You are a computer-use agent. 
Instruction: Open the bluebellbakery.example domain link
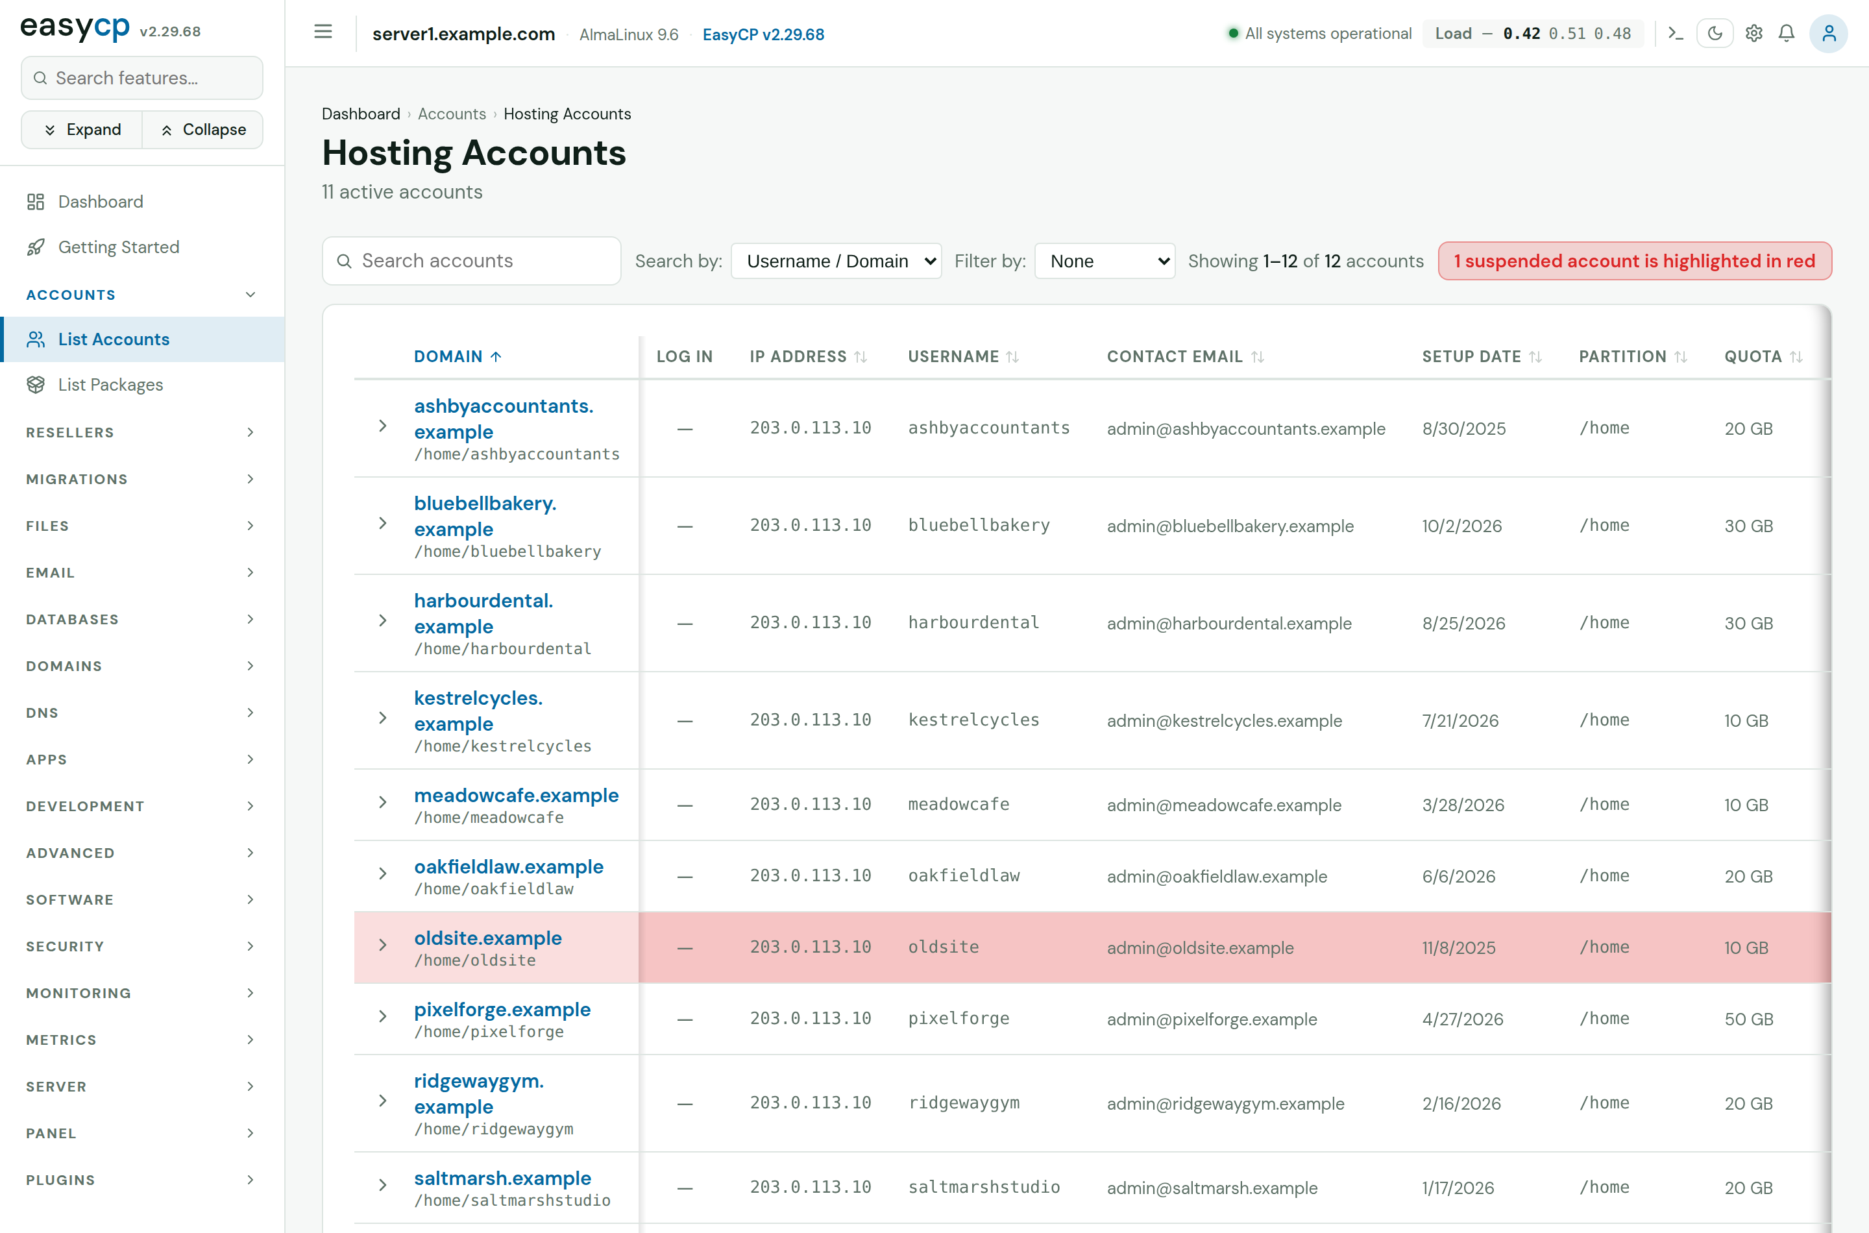tap(485, 516)
